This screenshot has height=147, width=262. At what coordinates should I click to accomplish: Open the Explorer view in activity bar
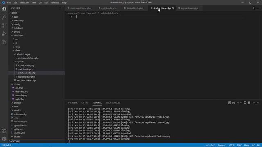[x=4, y=9]
